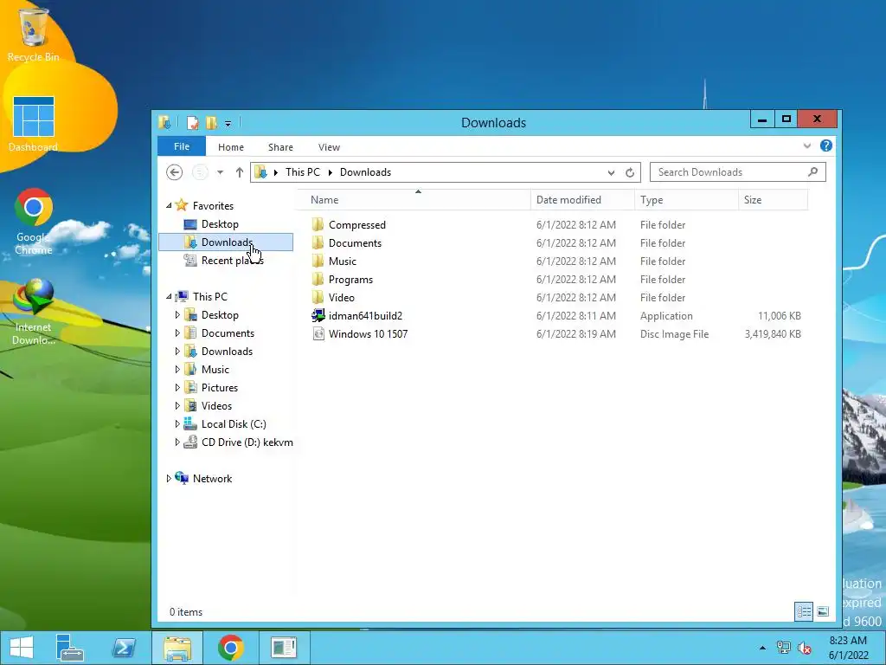Go back with the Back arrow
The image size is (886, 665).
click(x=175, y=172)
